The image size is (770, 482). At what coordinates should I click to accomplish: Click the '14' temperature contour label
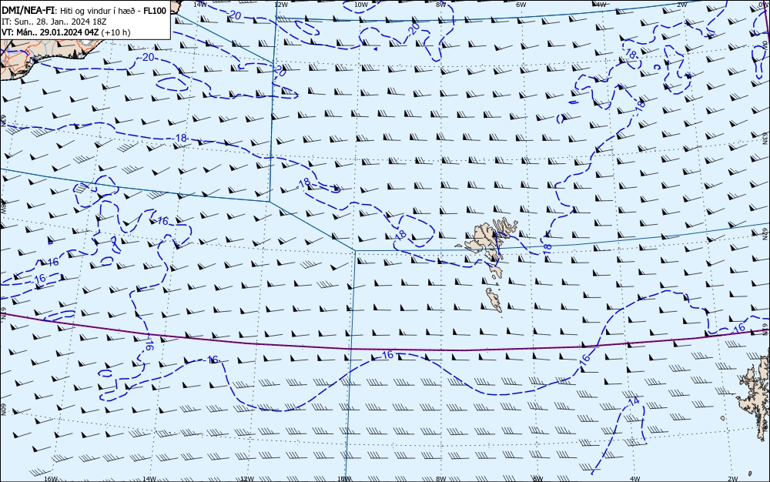(634, 401)
